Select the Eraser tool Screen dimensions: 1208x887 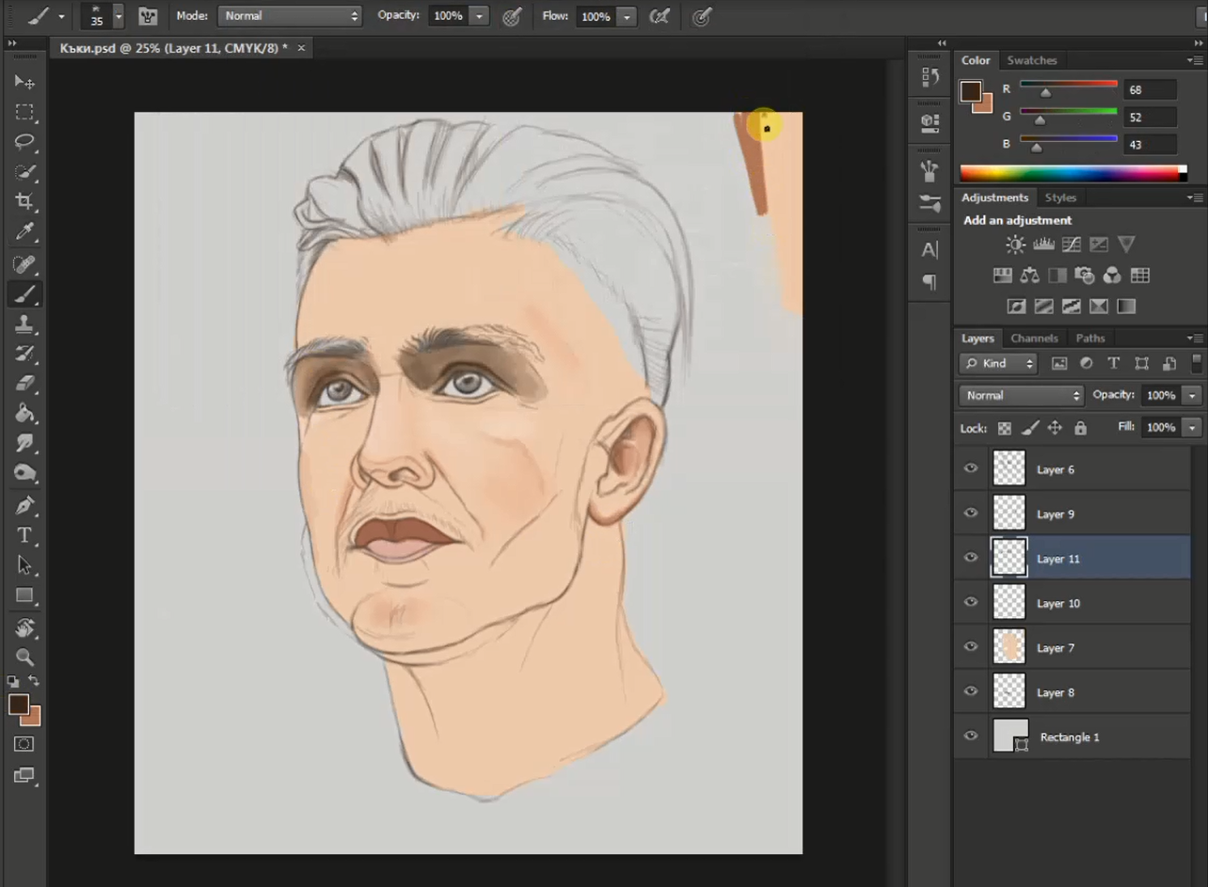click(24, 384)
